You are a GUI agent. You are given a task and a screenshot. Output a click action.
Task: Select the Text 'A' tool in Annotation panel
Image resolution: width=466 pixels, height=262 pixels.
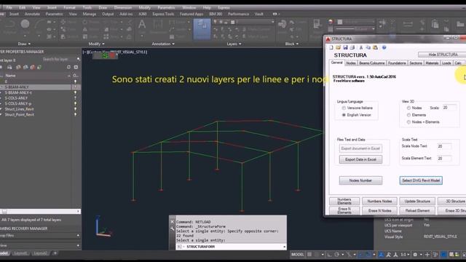tap(142, 24)
